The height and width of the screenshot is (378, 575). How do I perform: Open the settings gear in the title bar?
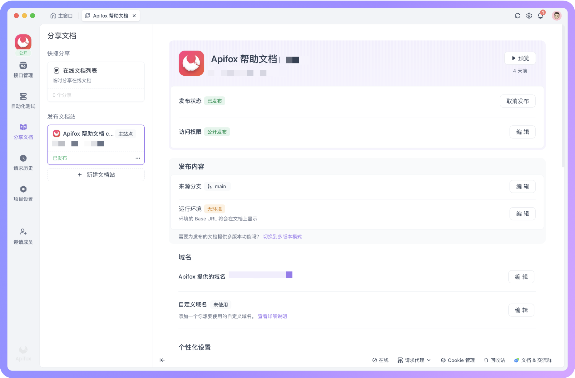coord(529,16)
